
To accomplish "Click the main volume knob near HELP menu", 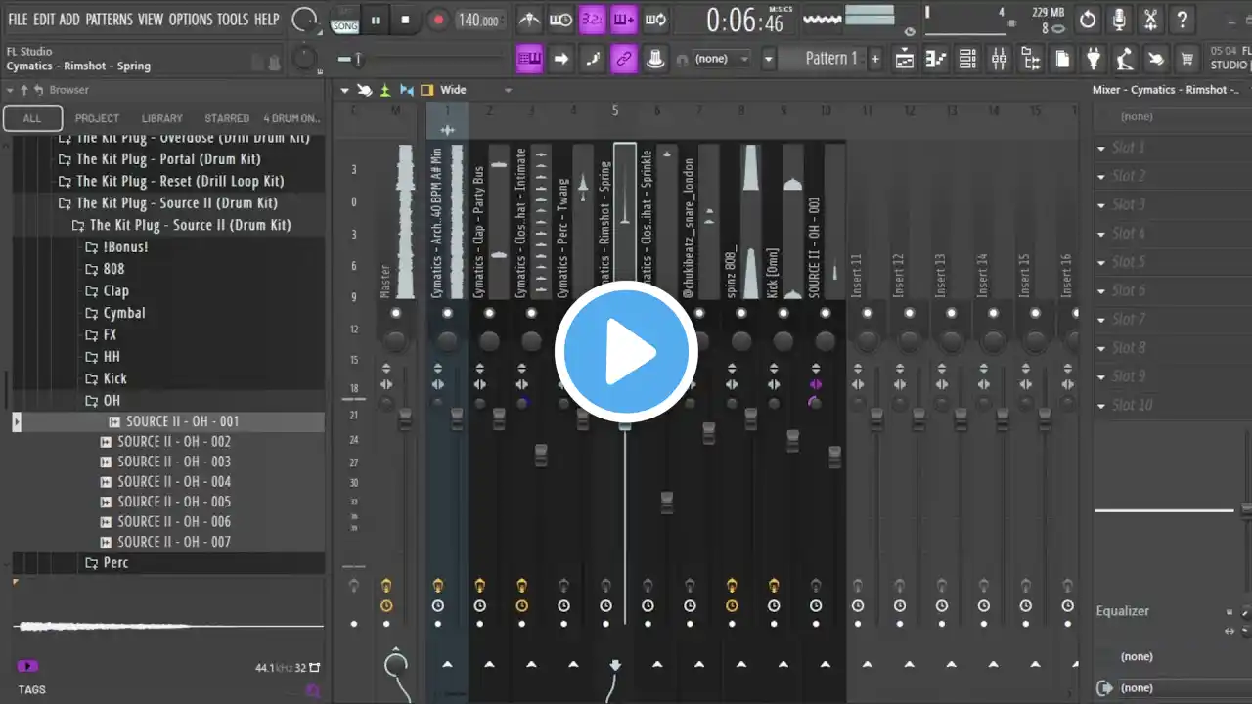I will (x=304, y=20).
